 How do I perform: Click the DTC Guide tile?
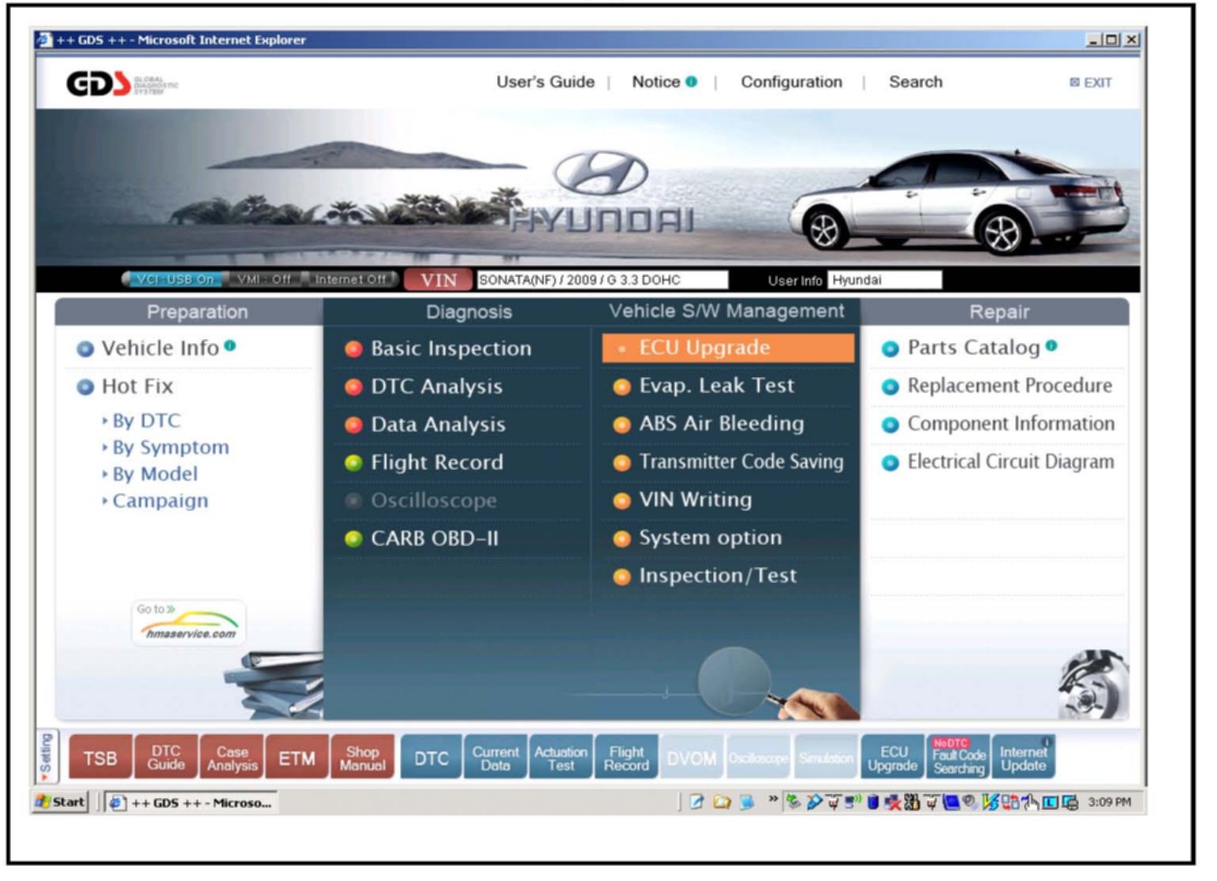(166, 758)
